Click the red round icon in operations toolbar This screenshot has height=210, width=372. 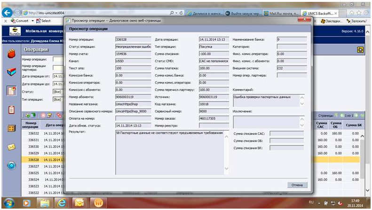coord(43,115)
